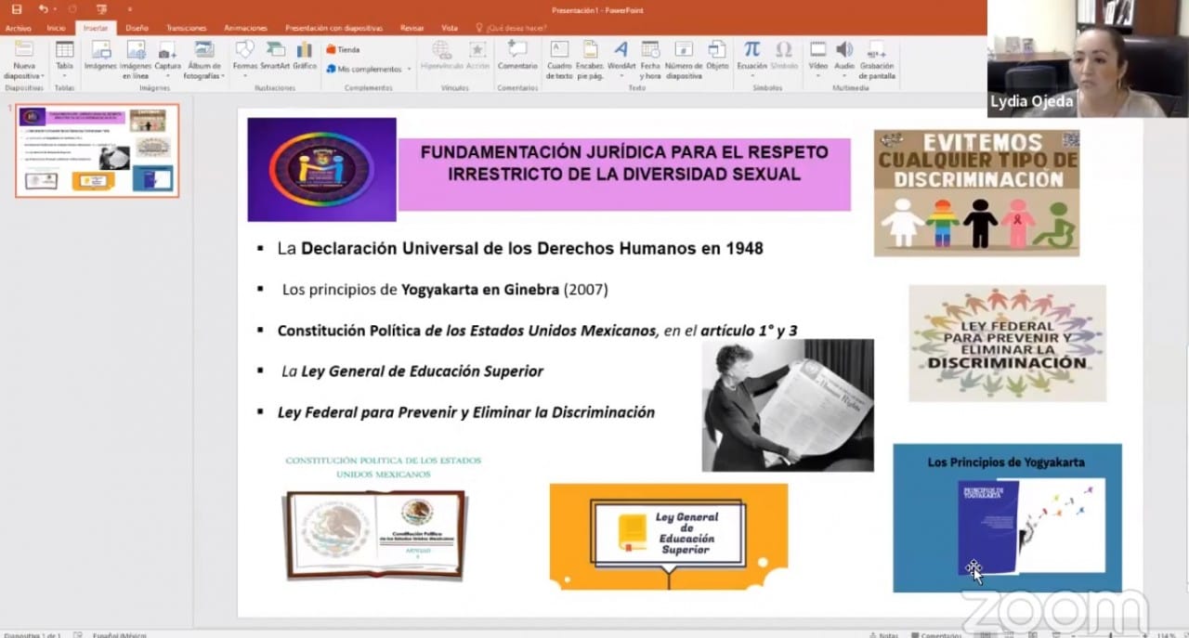Select slide 1 thumbnail in panel

coord(98,150)
